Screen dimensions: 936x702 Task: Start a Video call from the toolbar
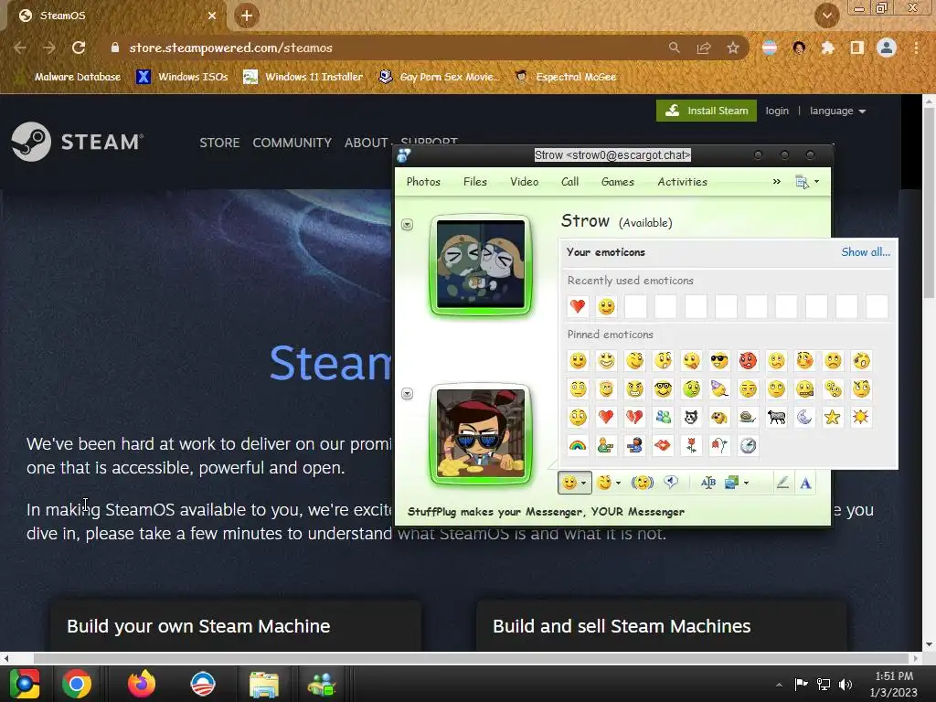point(524,182)
